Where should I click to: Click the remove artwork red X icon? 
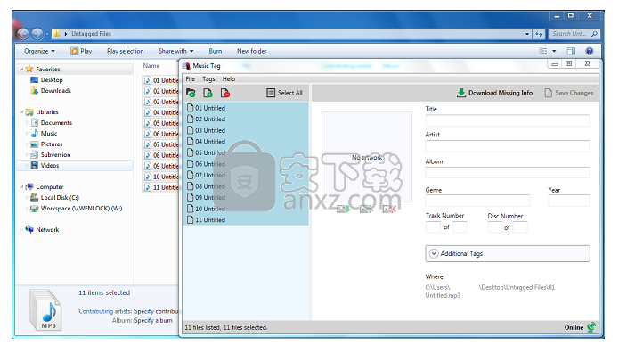[x=389, y=210]
